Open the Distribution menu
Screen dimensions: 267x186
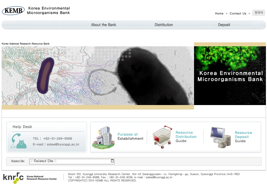point(164,25)
